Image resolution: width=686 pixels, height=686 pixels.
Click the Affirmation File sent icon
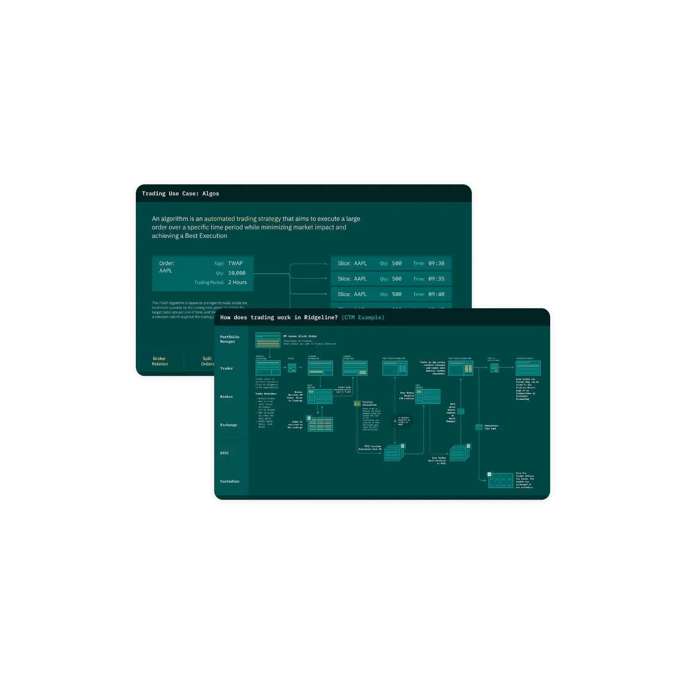tap(479, 427)
